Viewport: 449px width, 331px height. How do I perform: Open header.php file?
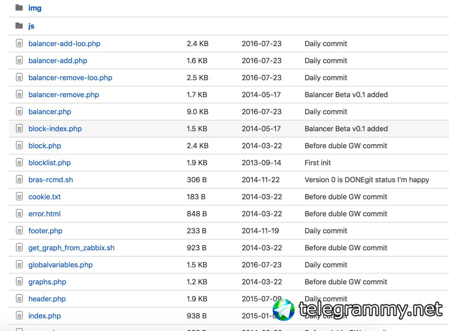[x=47, y=299]
